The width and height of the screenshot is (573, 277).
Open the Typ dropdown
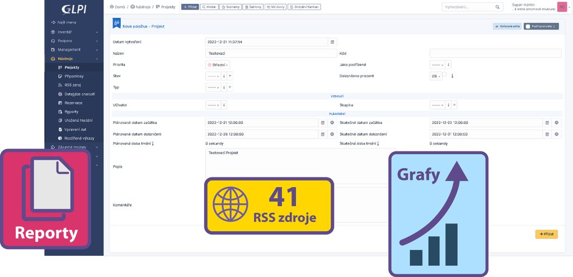click(213, 88)
